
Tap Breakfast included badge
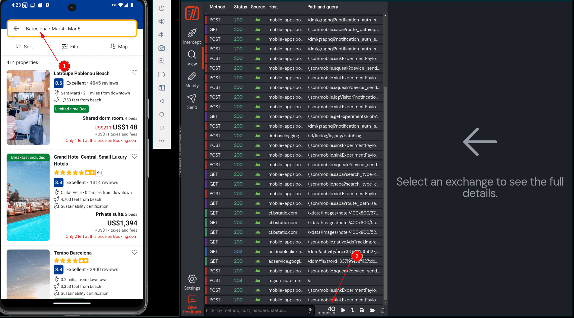(28, 157)
